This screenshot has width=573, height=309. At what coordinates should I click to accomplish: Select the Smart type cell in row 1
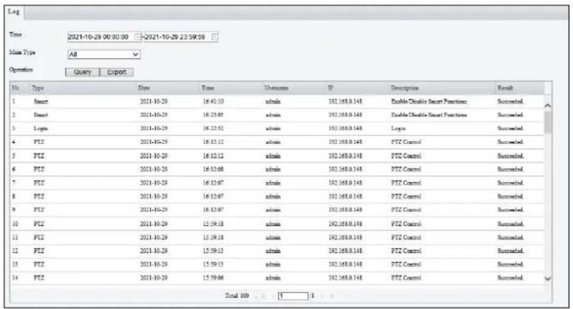point(40,101)
